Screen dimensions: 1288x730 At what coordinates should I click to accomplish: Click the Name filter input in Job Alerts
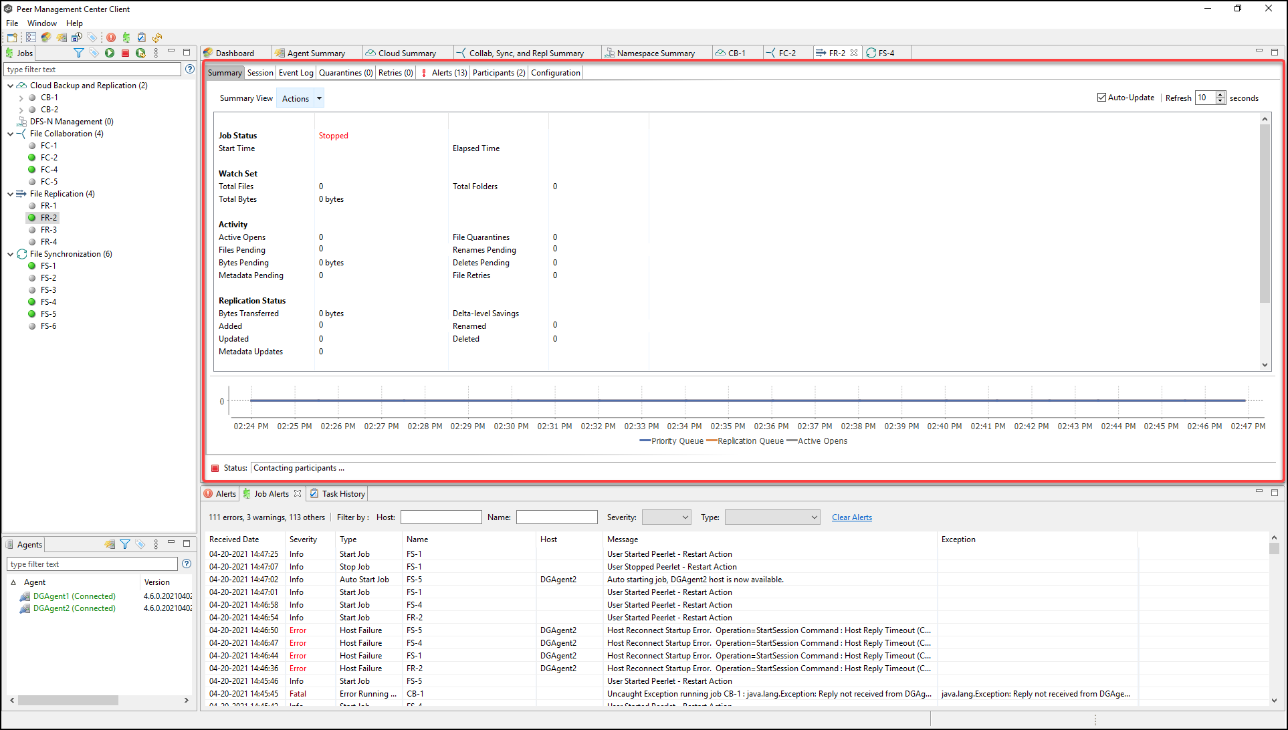click(x=556, y=517)
